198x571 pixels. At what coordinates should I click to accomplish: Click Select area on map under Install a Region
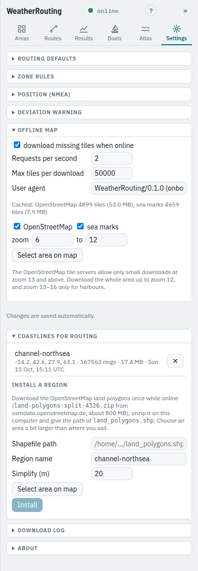[47, 489]
